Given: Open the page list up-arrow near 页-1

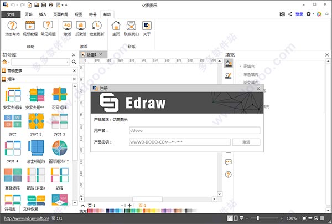Looking at the screenshot, I should (83, 206).
